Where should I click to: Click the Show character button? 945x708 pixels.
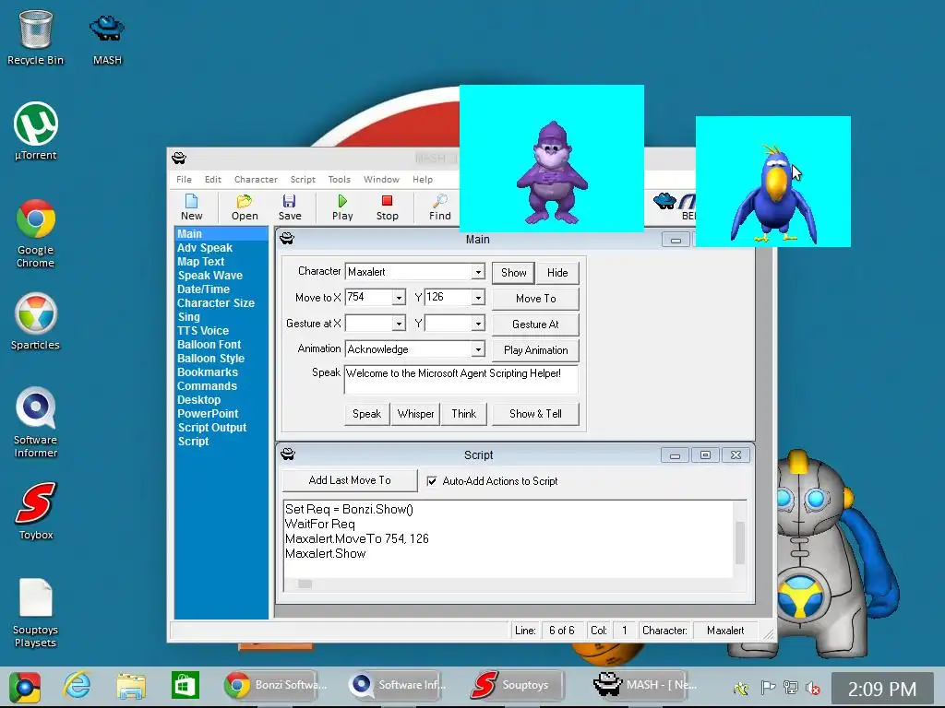pos(513,273)
